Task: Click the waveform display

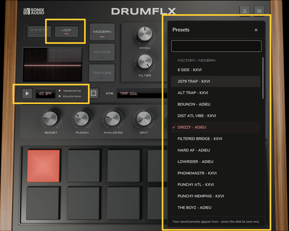Action: click(x=53, y=64)
